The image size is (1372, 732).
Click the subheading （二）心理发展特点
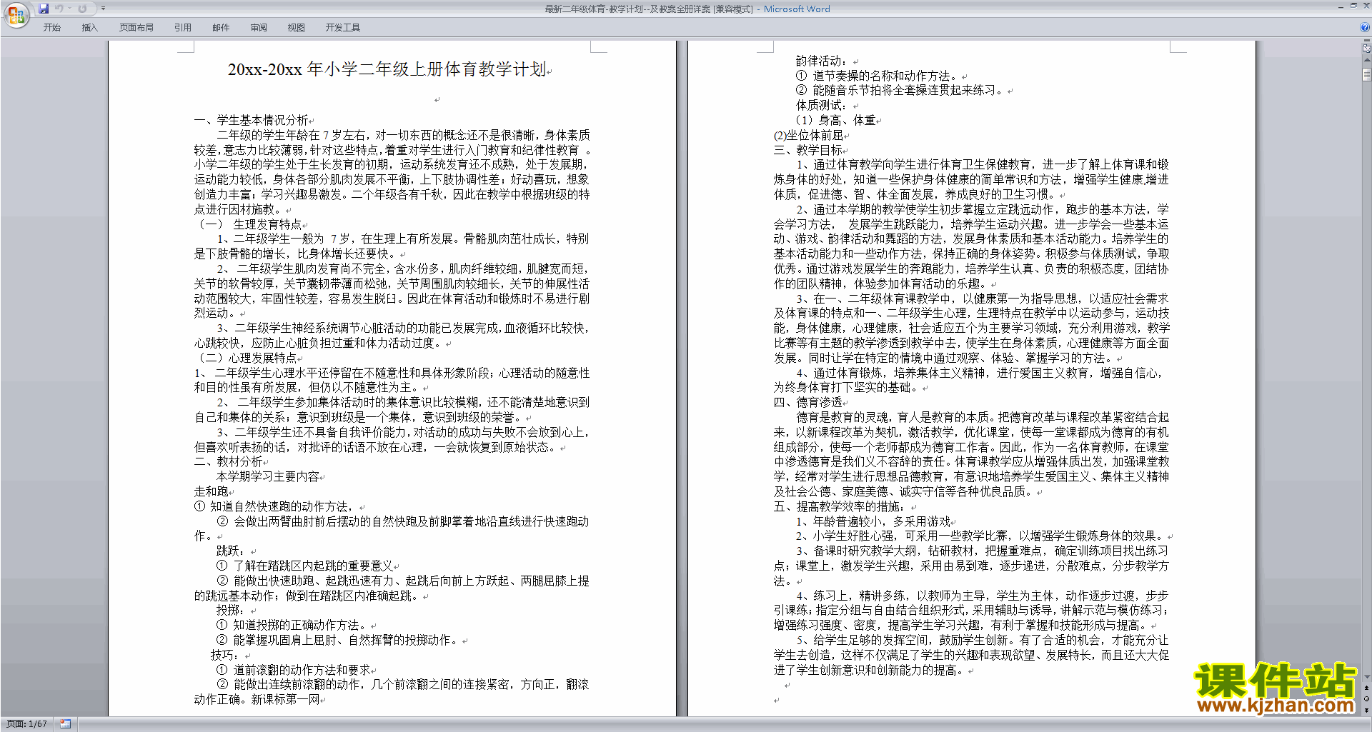246,358
